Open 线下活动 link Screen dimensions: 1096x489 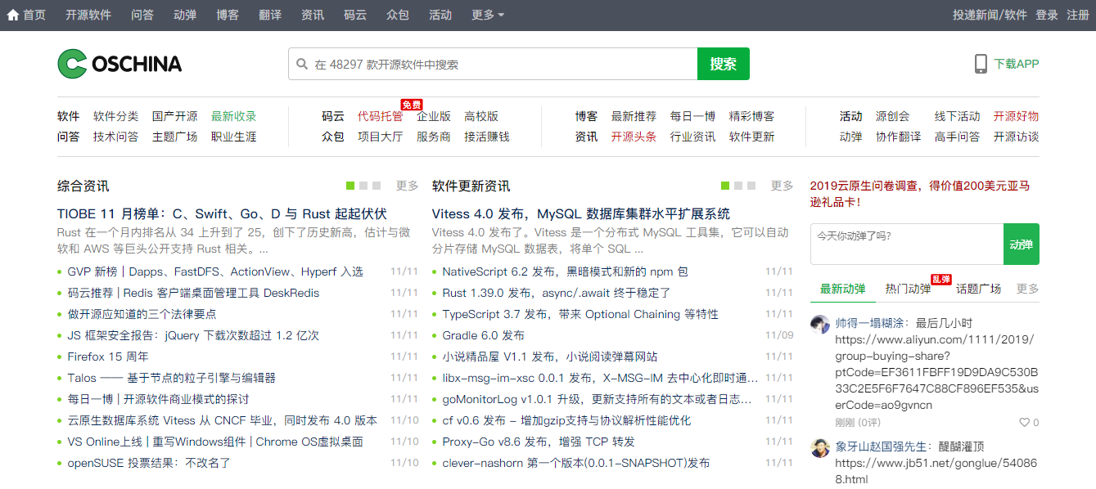(958, 116)
